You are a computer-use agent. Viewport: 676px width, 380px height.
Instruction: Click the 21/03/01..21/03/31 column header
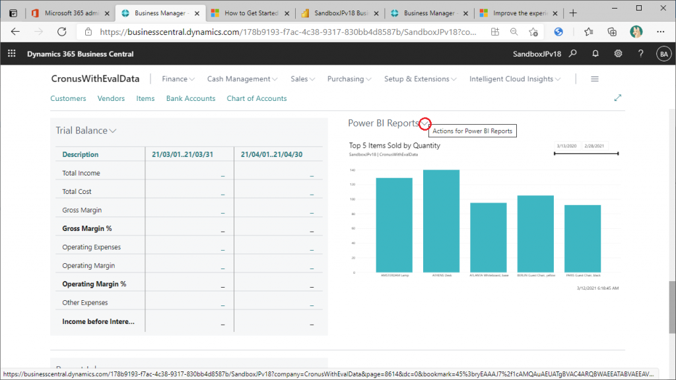pos(182,154)
